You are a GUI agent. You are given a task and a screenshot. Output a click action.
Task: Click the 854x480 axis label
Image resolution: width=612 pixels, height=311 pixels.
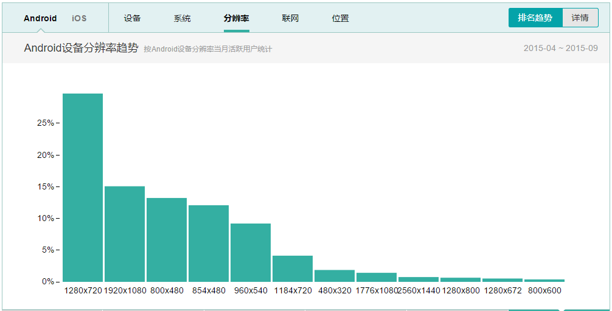tap(209, 291)
